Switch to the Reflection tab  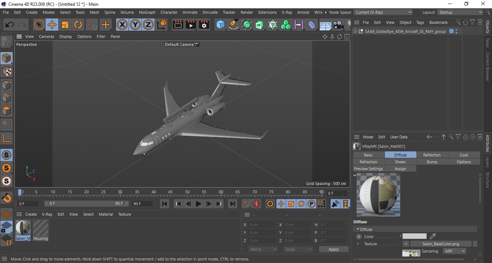pyautogui.click(x=432, y=155)
